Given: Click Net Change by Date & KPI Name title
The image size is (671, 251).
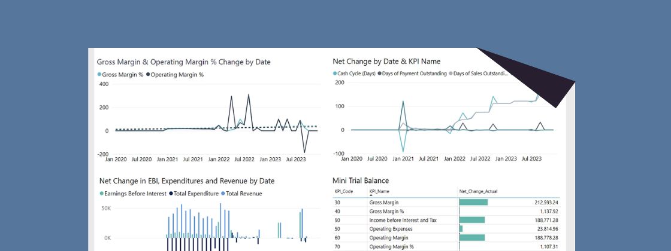Looking at the screenshot, I should (x=386, y=62).
